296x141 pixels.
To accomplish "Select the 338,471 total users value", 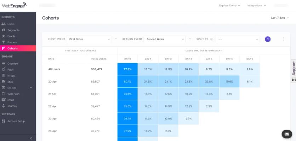I will (x=96, y=69).
